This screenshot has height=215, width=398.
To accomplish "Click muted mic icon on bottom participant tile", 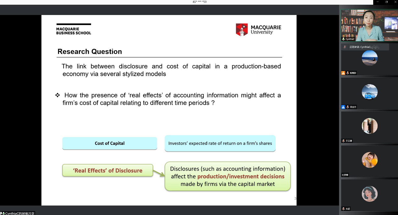I will [x=343, y=209].
